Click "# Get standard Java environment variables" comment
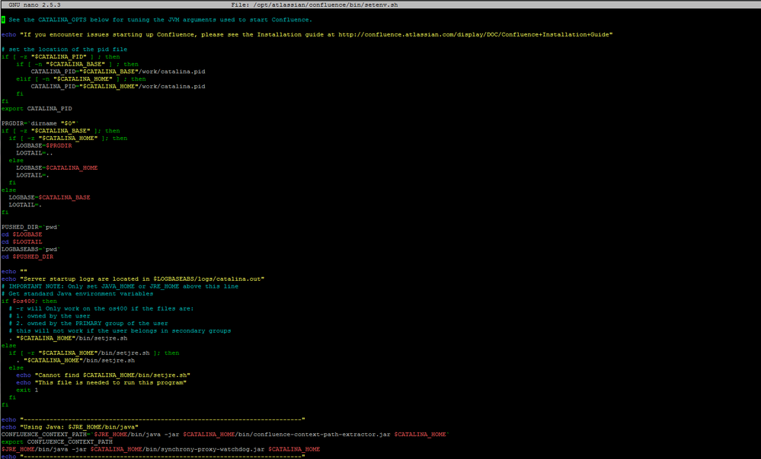The height and width of the screenshot is (459, 761). point(77,294)
